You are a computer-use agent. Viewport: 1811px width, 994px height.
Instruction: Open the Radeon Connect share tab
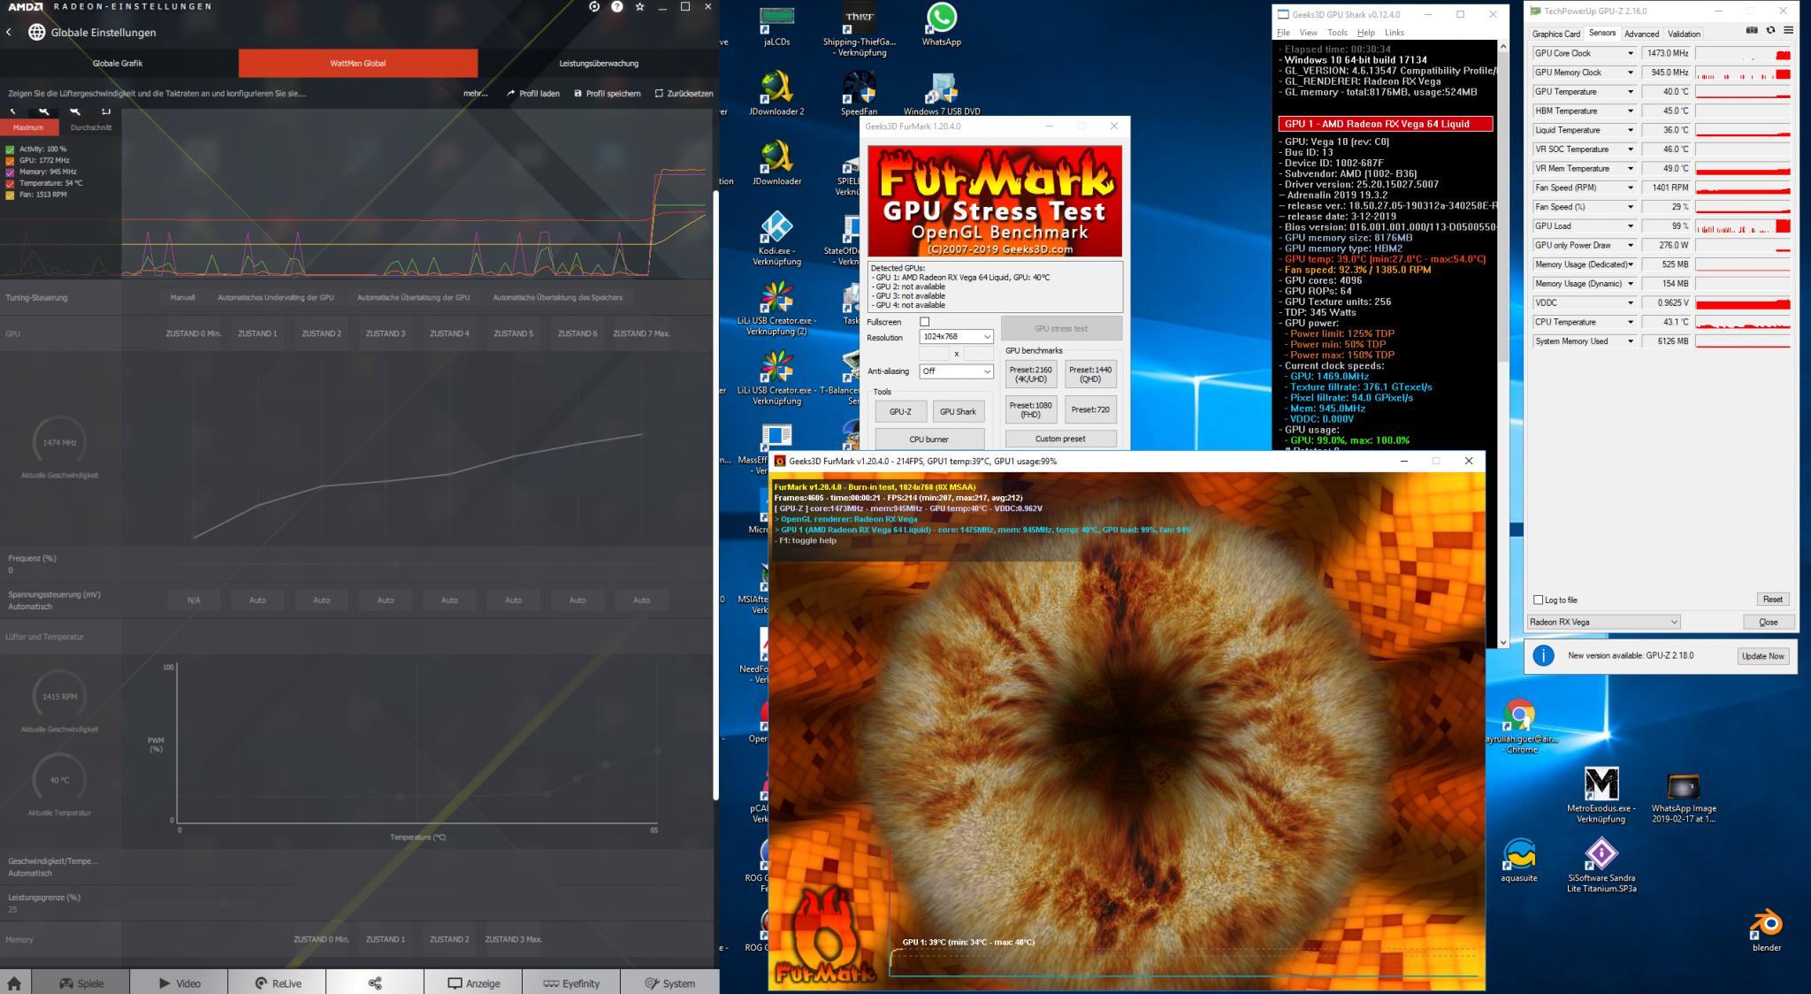pyautogui.click(x=375, y=983)
